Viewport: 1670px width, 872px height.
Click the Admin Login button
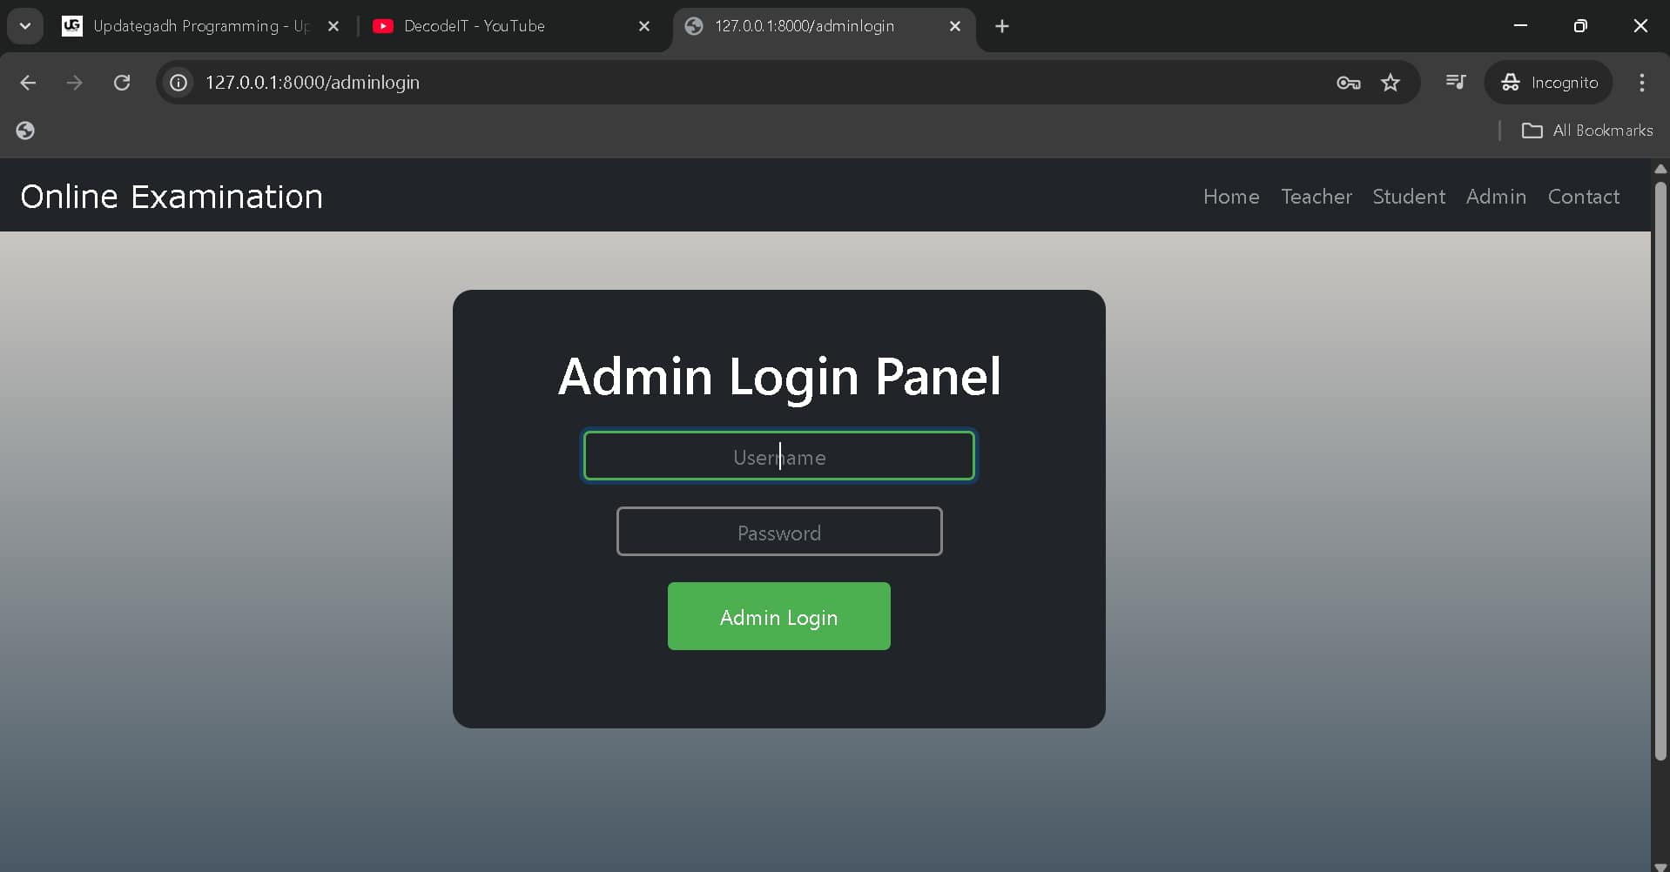pyautogui.click(x=778, y=616)
